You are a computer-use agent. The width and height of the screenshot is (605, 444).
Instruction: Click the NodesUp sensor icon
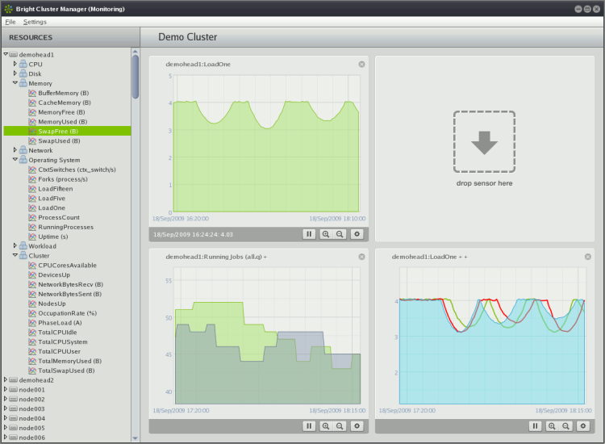pyautogui.click(x=32, y=304)
